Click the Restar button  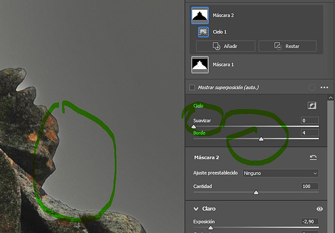pyautogui.click(x=288, y=46)
